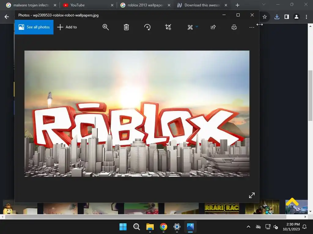This screenshot has width=313, height=234.
Task: Delete the photo with trash icon
Action: pos(126,27)
